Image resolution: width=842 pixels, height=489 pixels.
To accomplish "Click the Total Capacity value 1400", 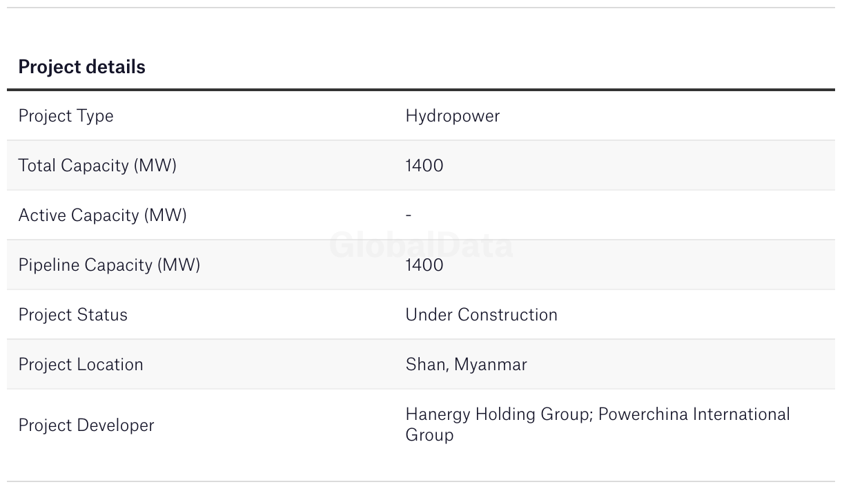I will pos(424,166).
